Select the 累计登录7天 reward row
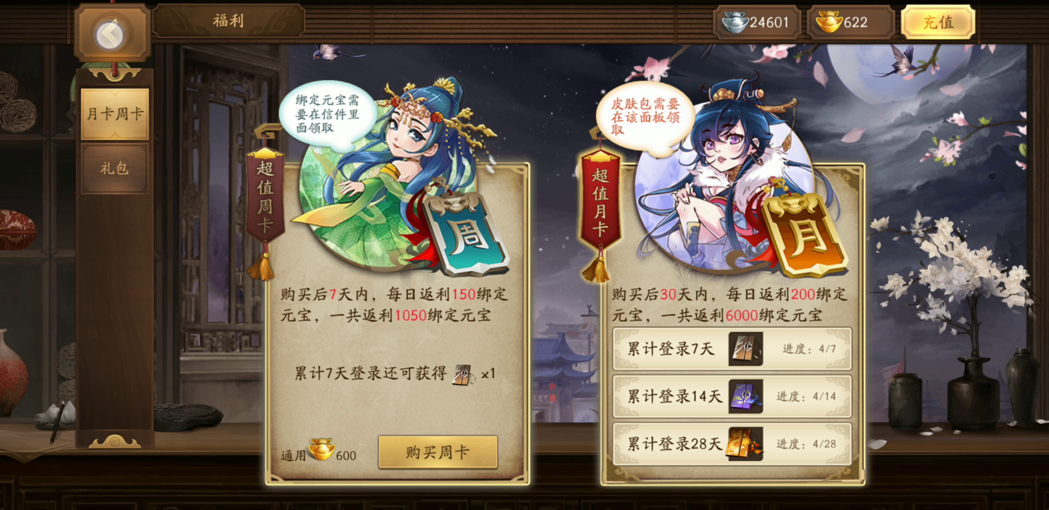1049x510 pixels. (x=732, y=349)
